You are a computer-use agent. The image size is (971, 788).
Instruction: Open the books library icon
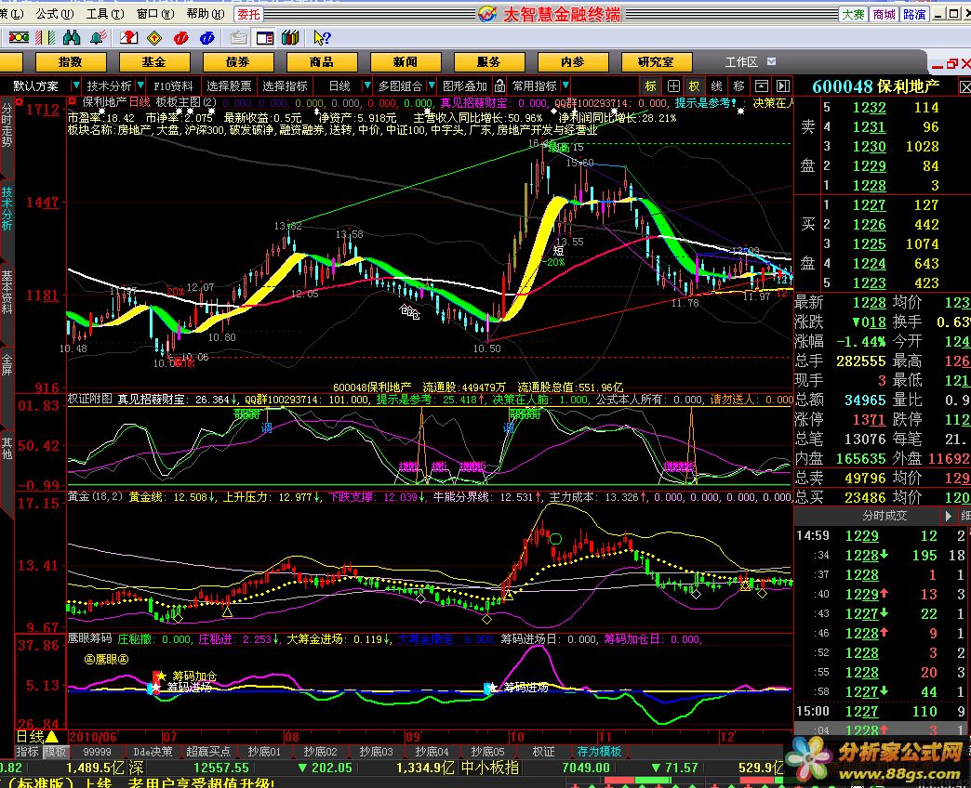[290, 38]
